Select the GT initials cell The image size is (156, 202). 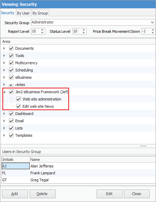click(x=16, y=180)
